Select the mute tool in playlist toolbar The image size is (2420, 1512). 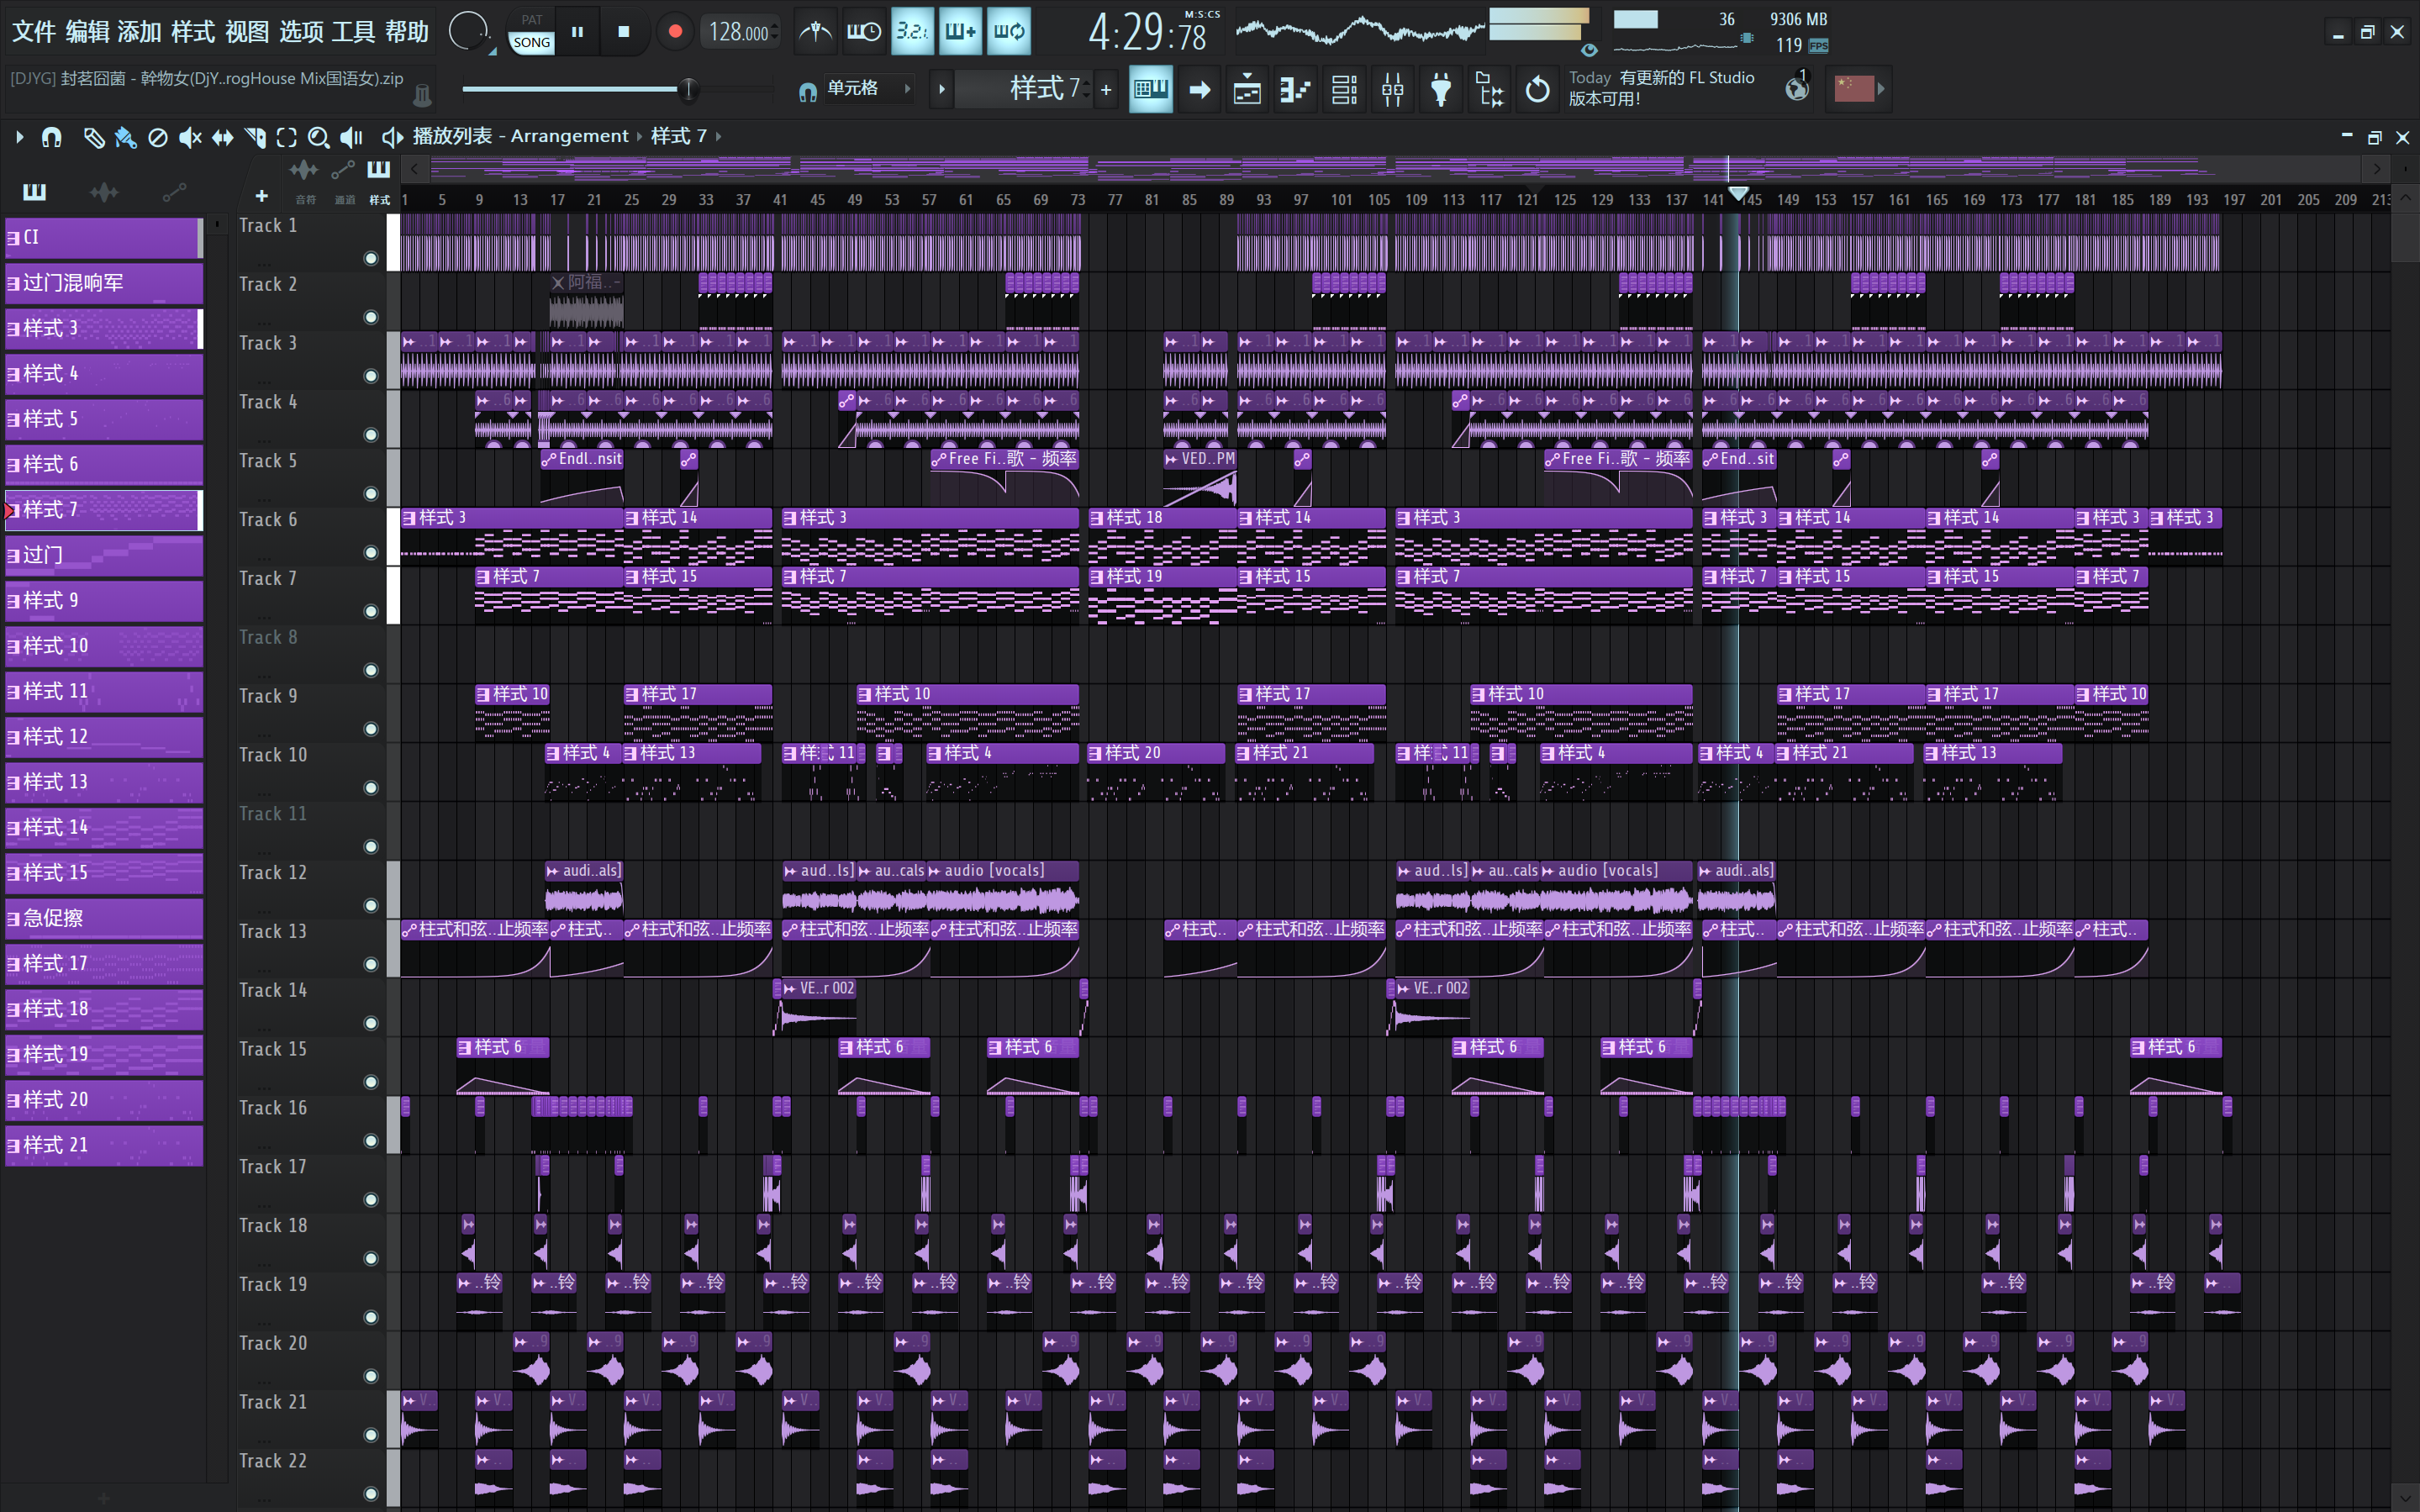pos(190,137)
